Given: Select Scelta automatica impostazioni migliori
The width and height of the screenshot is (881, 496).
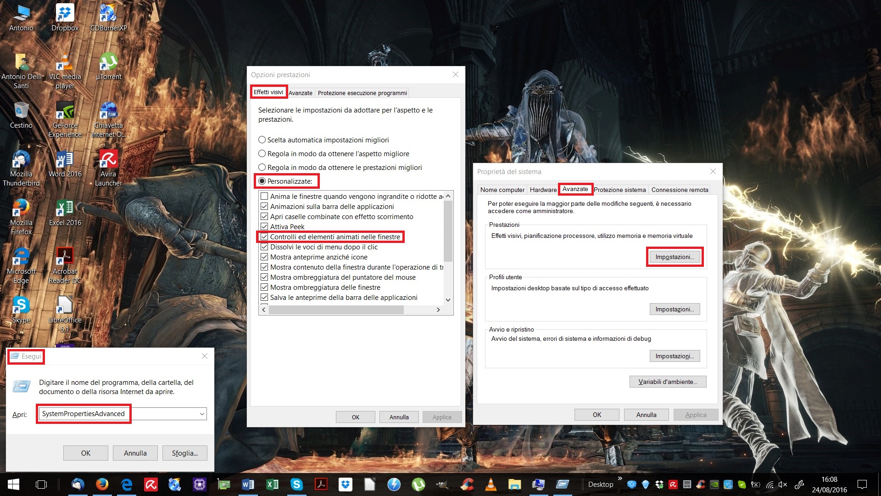Looking at the screenshot, I should point(323,140).
